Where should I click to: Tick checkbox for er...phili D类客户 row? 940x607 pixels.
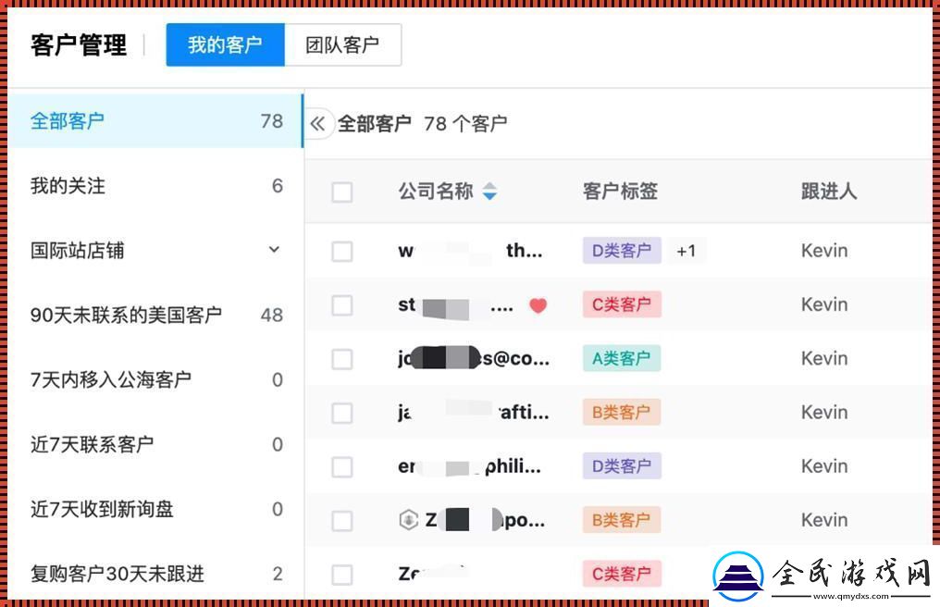pyautogui.click(x=342, y=466)
